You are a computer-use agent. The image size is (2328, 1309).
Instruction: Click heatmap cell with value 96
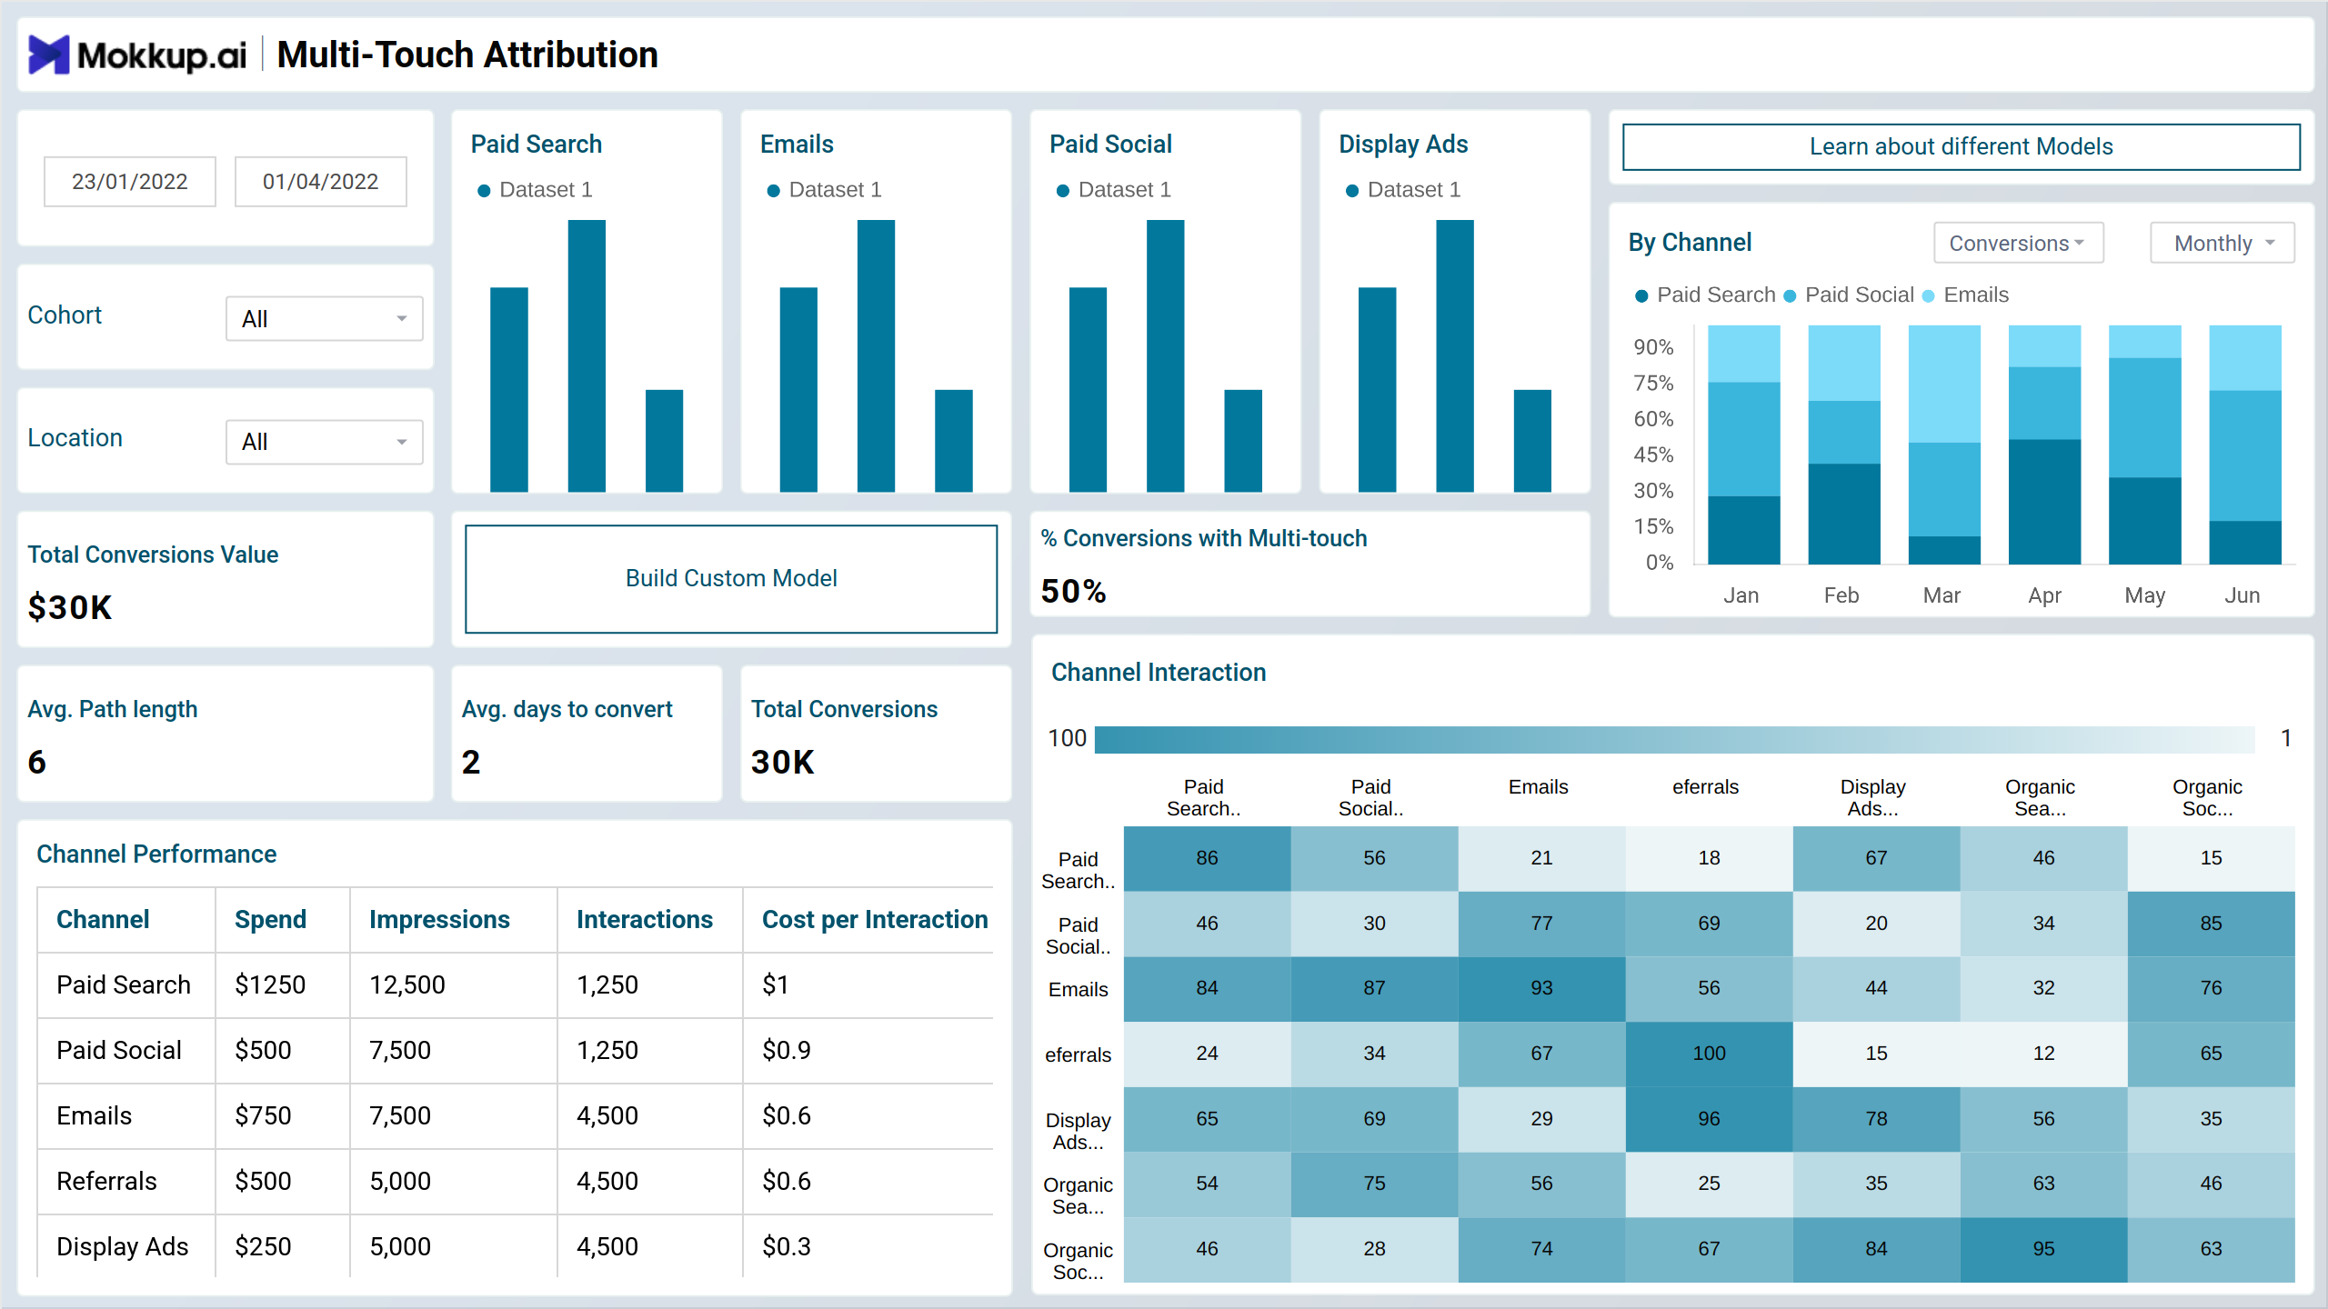tap(1709, 1120)
